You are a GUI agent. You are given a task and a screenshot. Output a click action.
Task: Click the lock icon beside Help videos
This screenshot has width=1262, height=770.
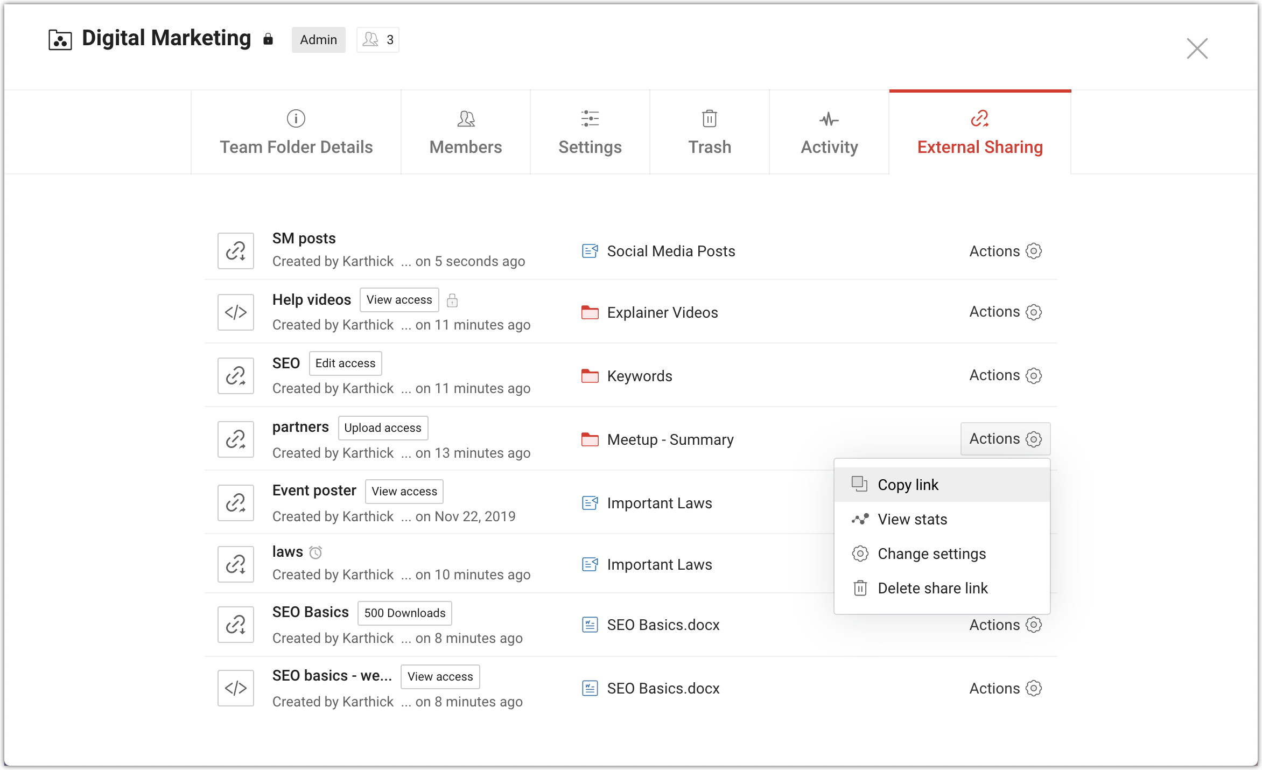(x=452, y=300)
